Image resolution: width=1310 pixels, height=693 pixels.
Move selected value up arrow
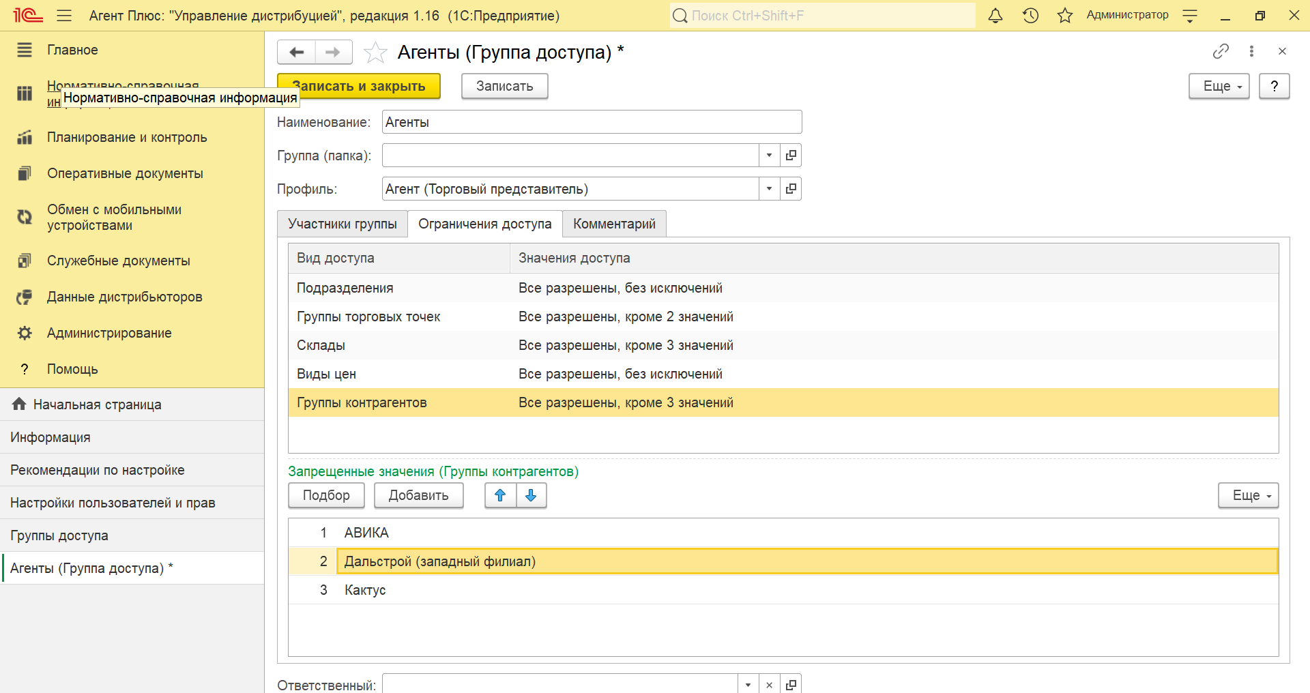tap(500, 495)
